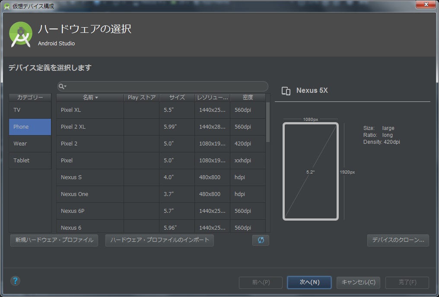Viewport: 439px width, 297px height.
Task: Select the Wear category
Action: (x=30, y=143)
